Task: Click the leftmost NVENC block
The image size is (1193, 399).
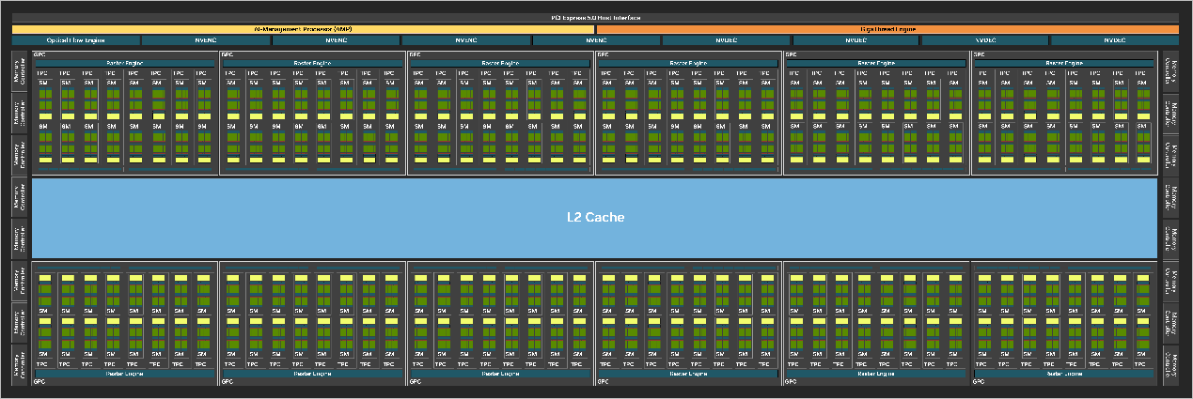Action: click(x=206, y=40)
